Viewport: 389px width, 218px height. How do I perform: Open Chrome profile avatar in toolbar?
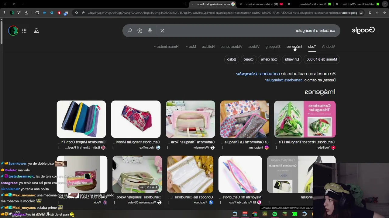pyautogui.click(x=12, y=13)
